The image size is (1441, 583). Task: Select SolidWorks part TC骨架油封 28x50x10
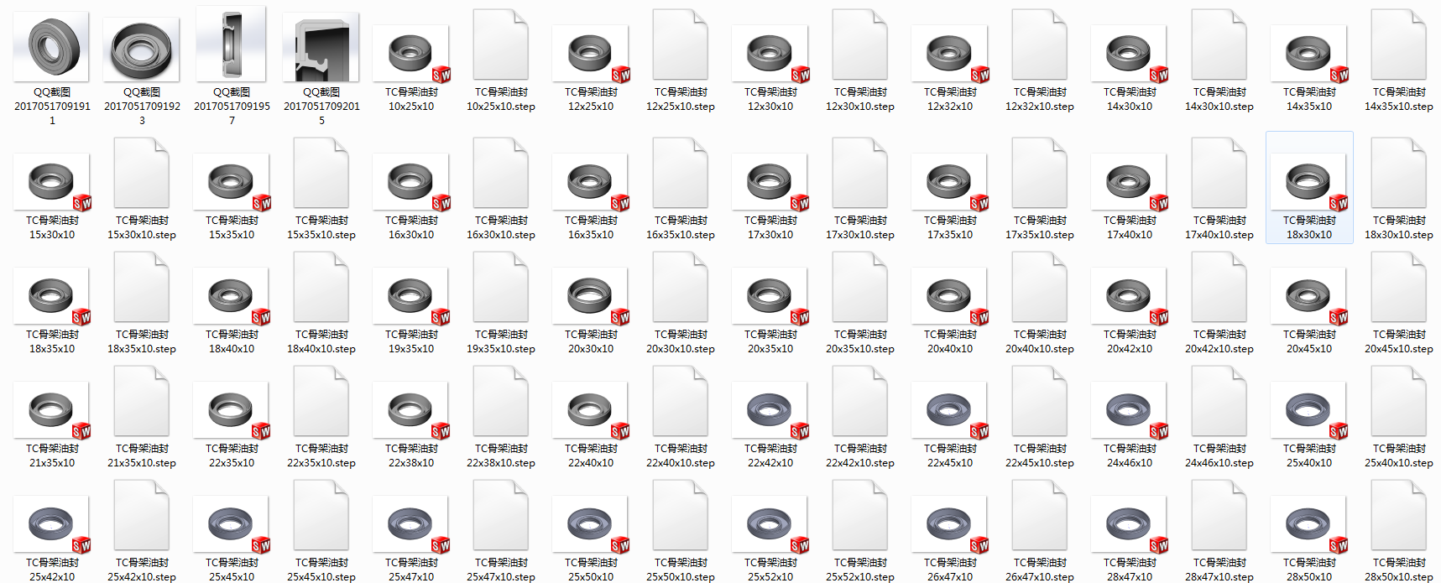click(x=1309, y=524)
